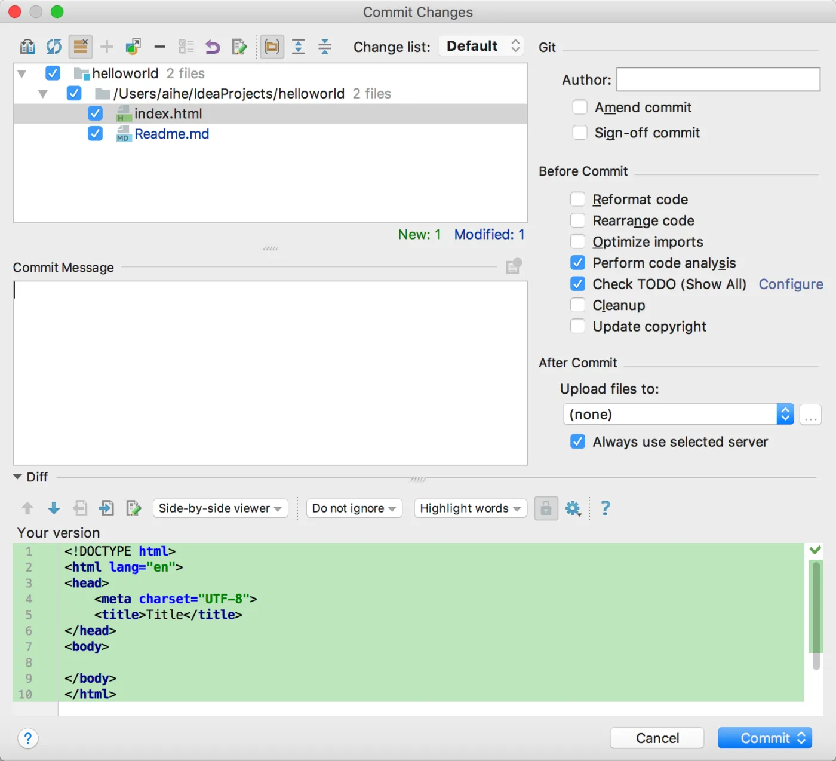This screenshot has width=836, height=761.
Task: Click the ellipsis button beside upload server
Action: click(x=810, y=415)
